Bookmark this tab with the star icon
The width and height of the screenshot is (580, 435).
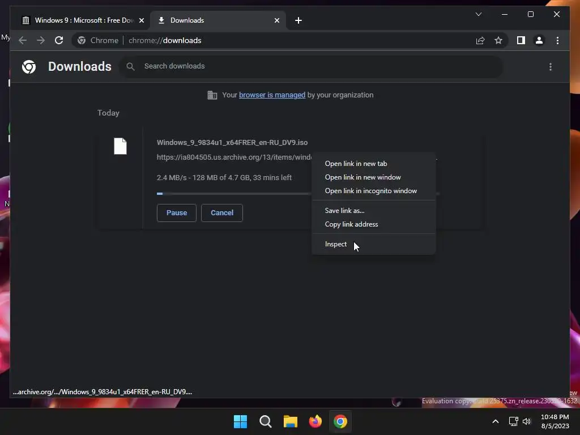point(498,40)
